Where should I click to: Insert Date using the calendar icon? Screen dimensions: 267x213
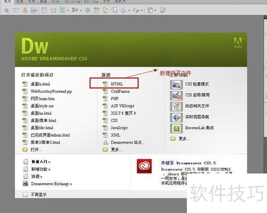point(97,10)
